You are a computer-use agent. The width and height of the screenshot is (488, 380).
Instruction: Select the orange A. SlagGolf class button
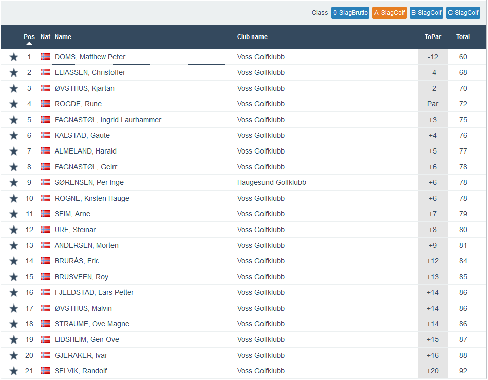(390, 13)
